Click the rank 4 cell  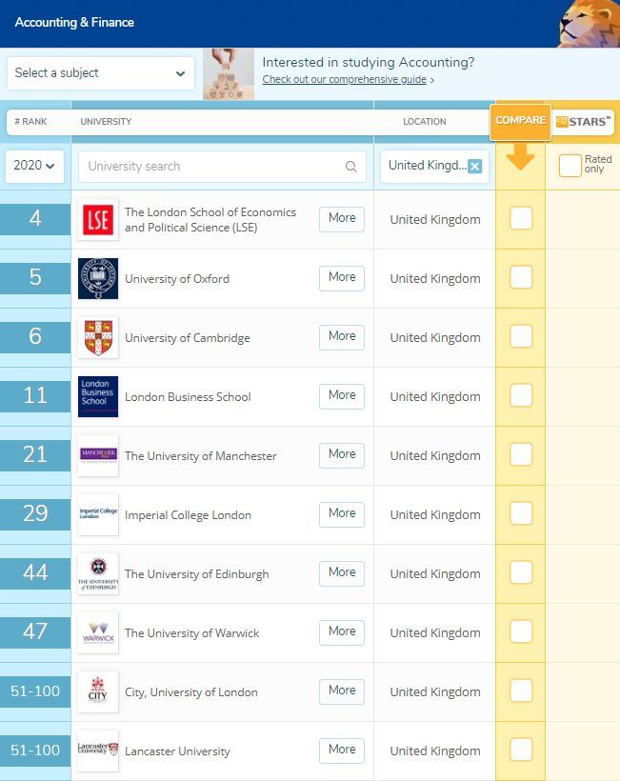tap(35, 219)
